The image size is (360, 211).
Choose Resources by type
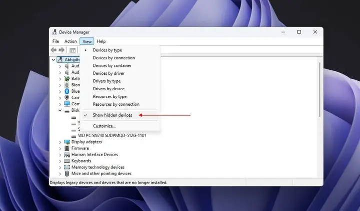109,96
